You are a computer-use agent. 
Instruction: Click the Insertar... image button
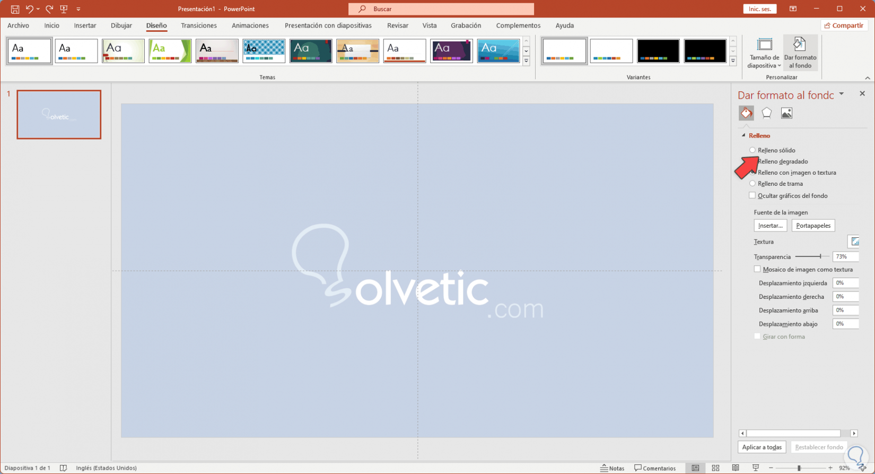tap(771, 226)
